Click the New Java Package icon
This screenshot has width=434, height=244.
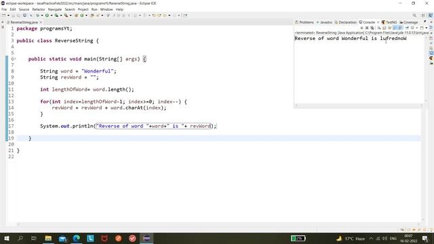[77, 16]
